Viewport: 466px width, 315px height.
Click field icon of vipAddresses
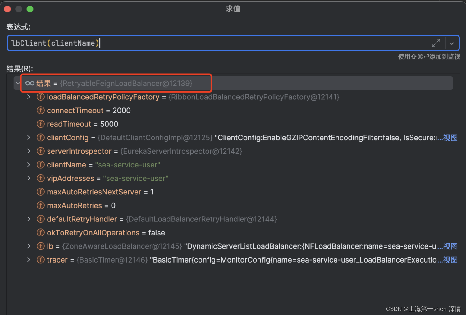[x=41, y=178]
